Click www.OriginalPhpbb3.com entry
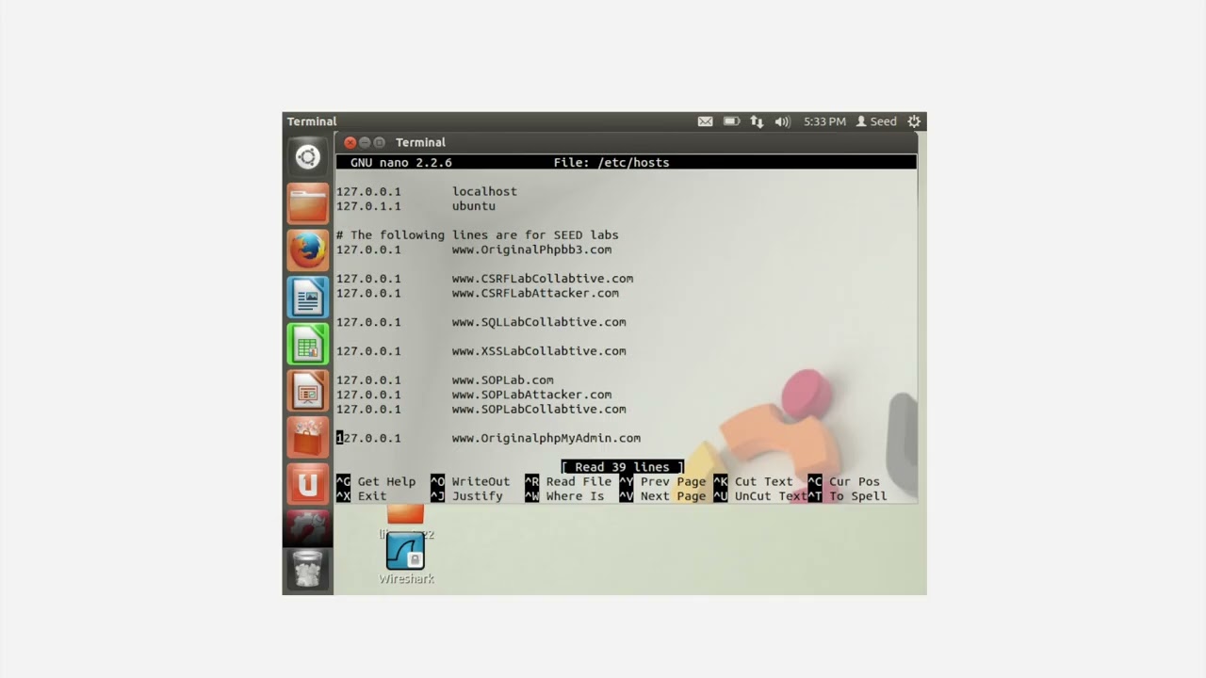Image resolution: width=1206 pixels, height=678 pixels. click(531, 250)
